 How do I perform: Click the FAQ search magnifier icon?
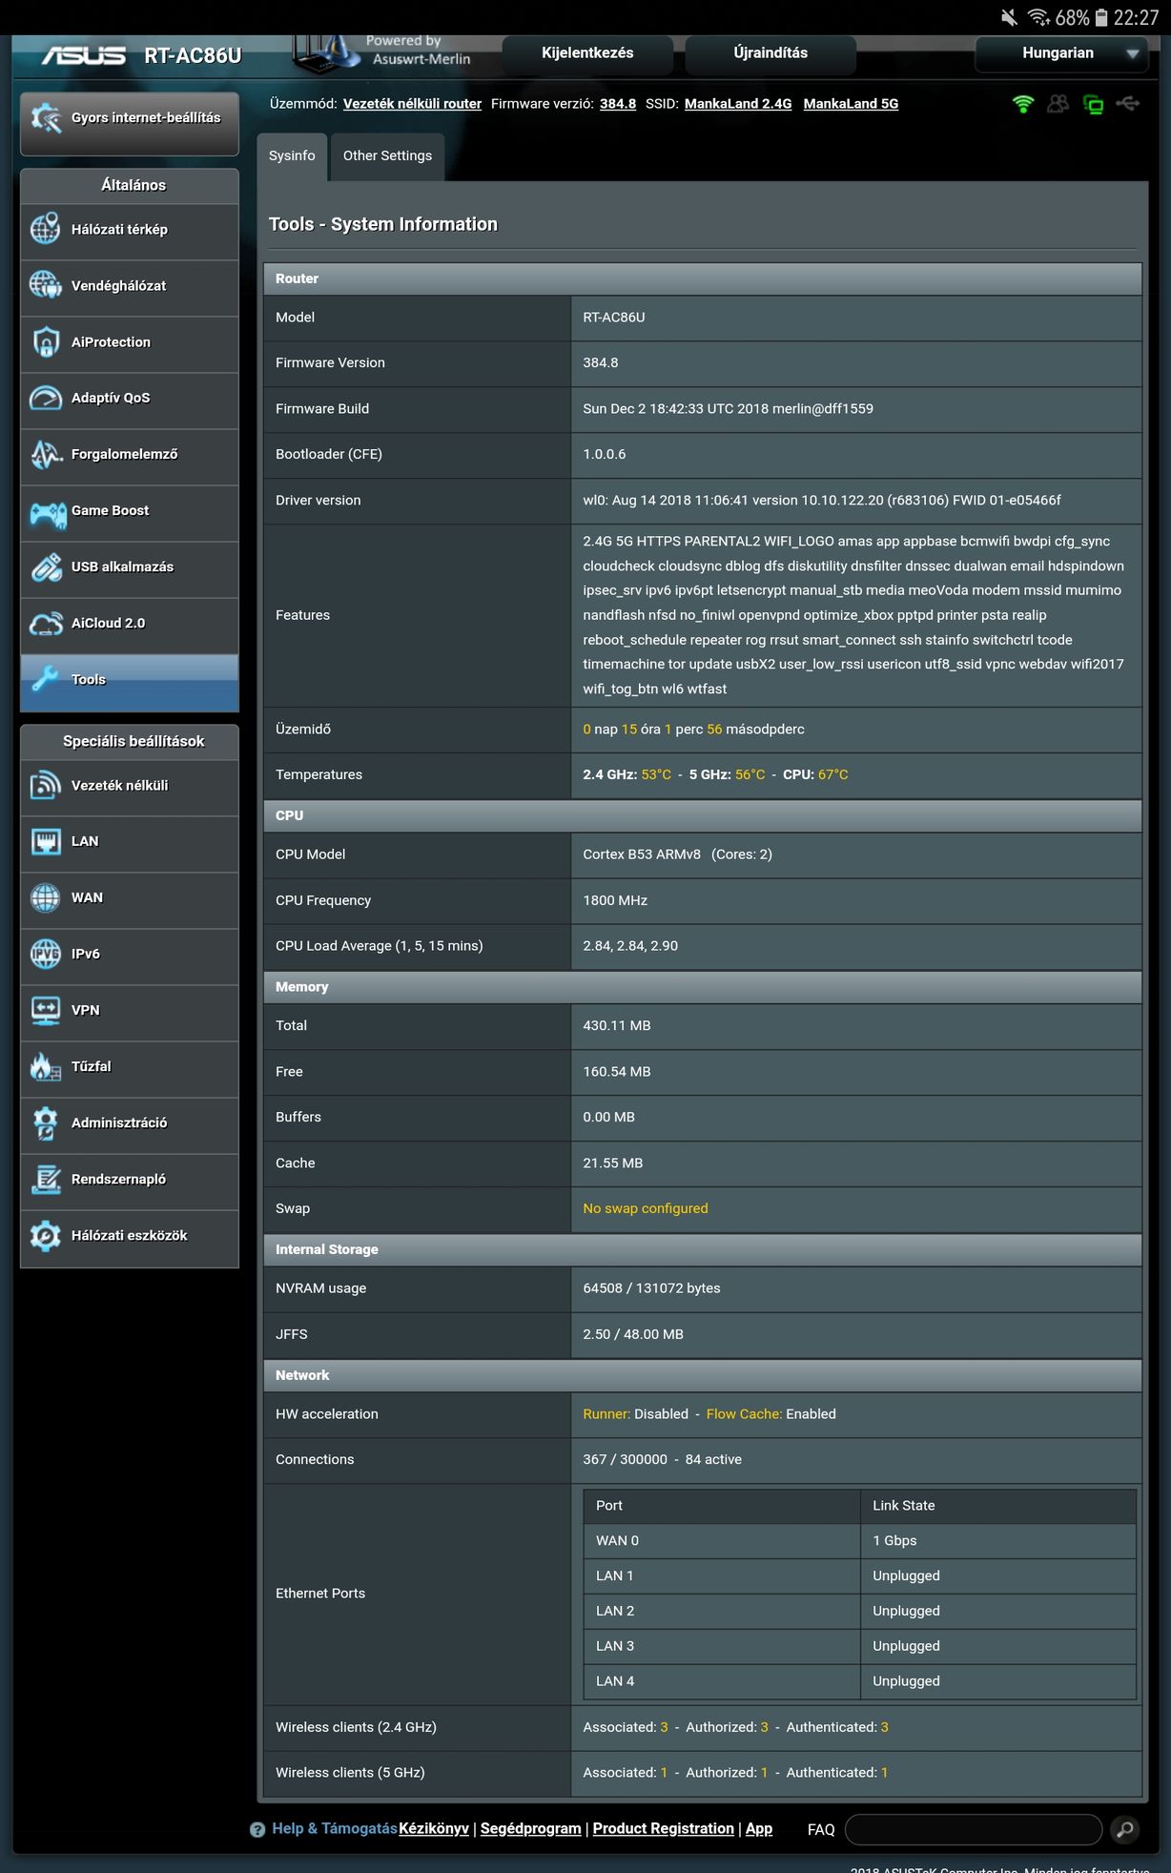(1125, 1829)
